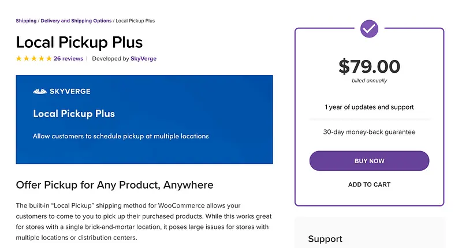Click the Local Pickup Plus page title
The width and height of the screenshot is (462, 248).
tap(79, 42)
